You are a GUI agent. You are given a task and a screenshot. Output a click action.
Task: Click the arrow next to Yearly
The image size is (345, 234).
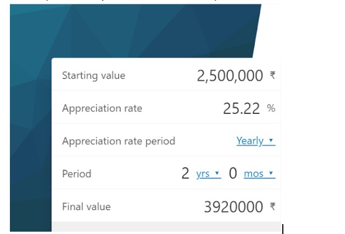[271, 140]
